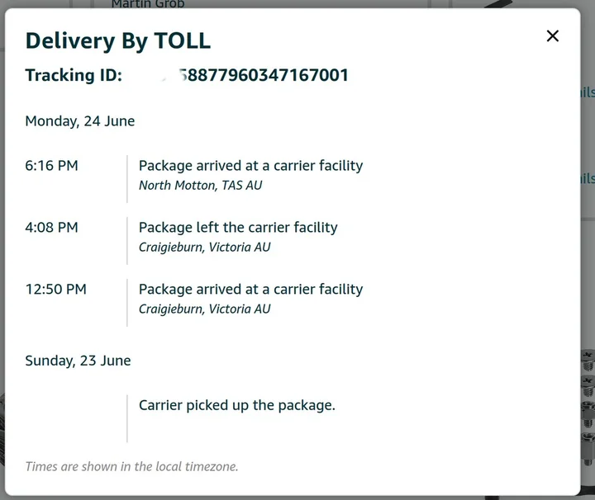Click the 6:16 PM timestamp

coord(51,166)
